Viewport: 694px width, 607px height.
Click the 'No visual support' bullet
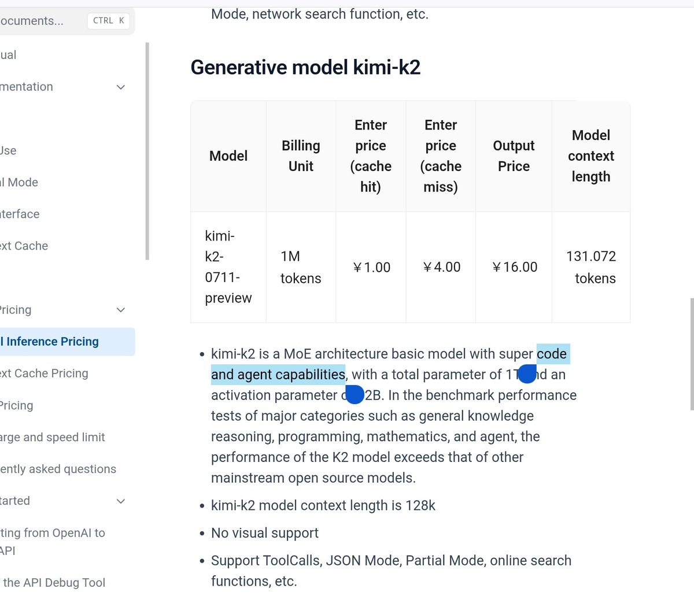pos(265,533)
